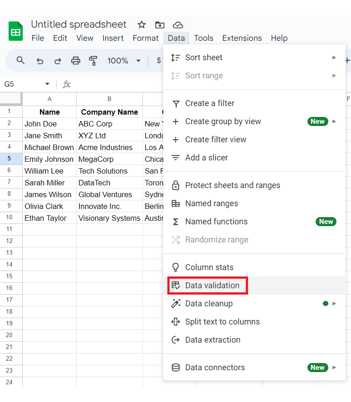351x402 pixels.
Task: Open the Tools menu
Action: [204, 38]
